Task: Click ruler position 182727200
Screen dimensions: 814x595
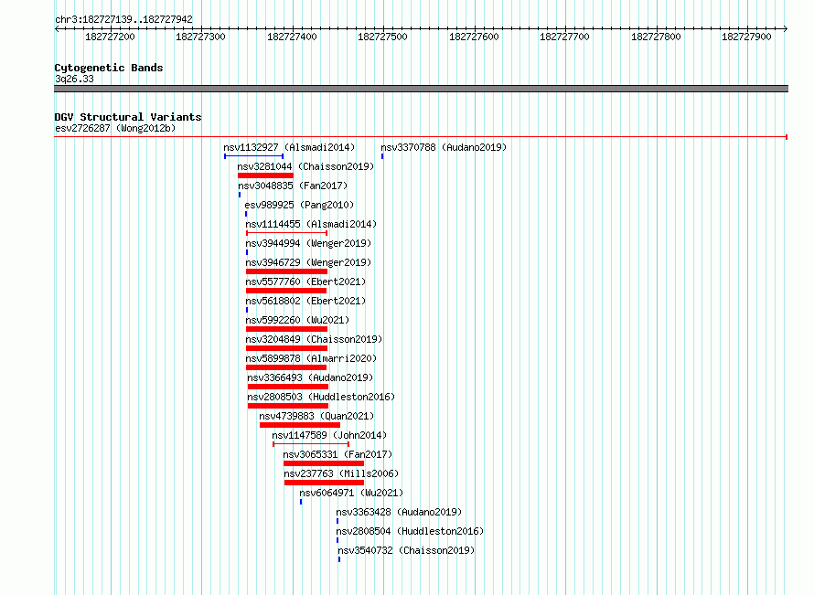Action: pos(110,37)
